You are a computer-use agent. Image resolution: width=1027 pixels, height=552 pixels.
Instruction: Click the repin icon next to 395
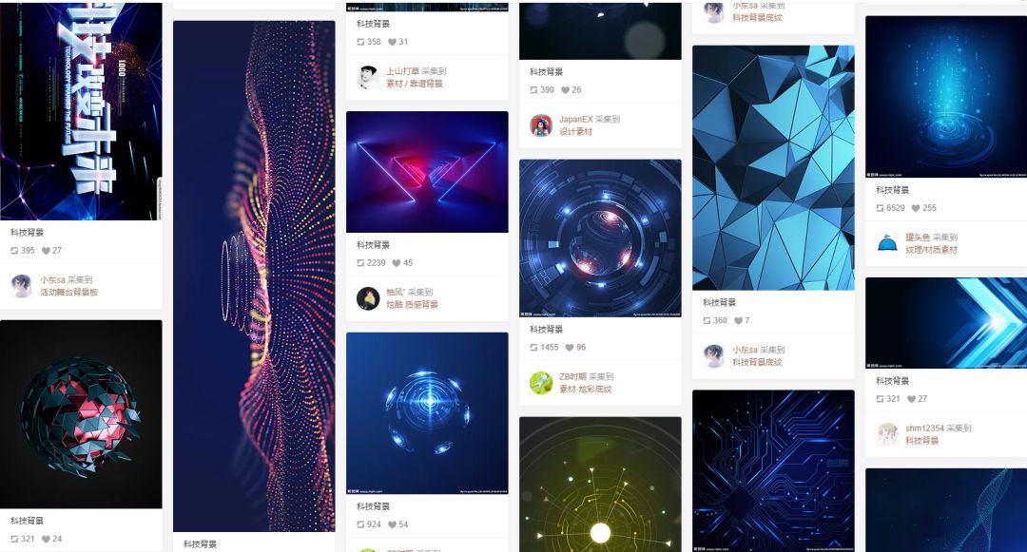[x=14, y=251]
